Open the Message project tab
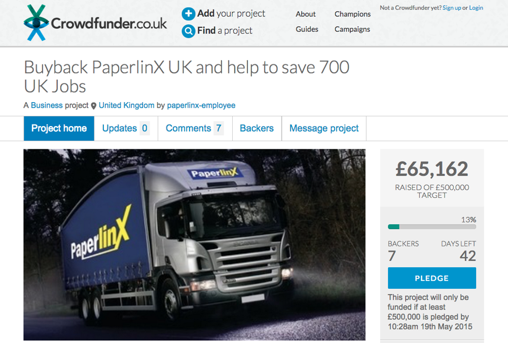This screenshot has height=343, width=508. 324,128
